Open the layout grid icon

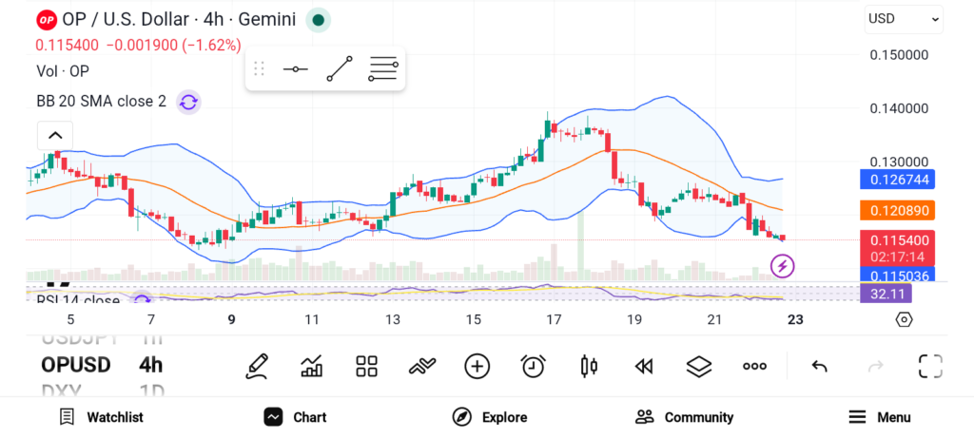click(367, 366)
